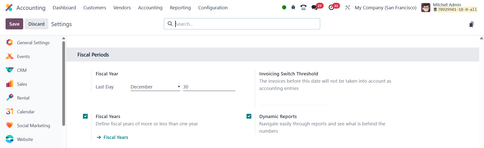Viewport: 484px width, 148px height.
Task: Uncheck the Fiscal Years checkbox
Action: (85, 116)
